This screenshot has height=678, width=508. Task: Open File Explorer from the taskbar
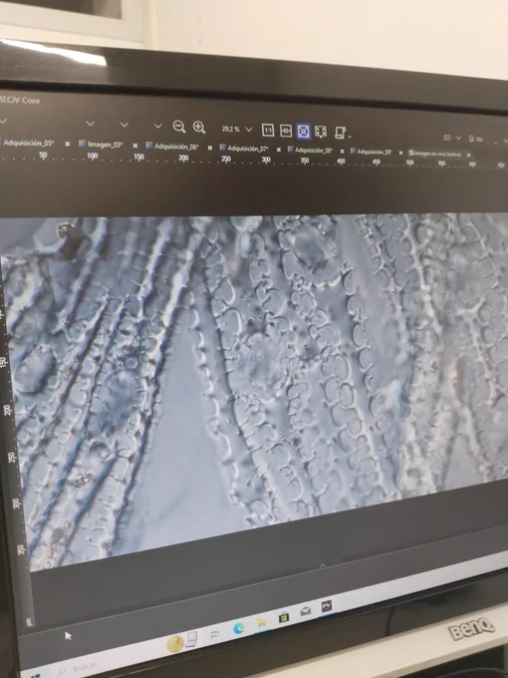click(261, 622)
